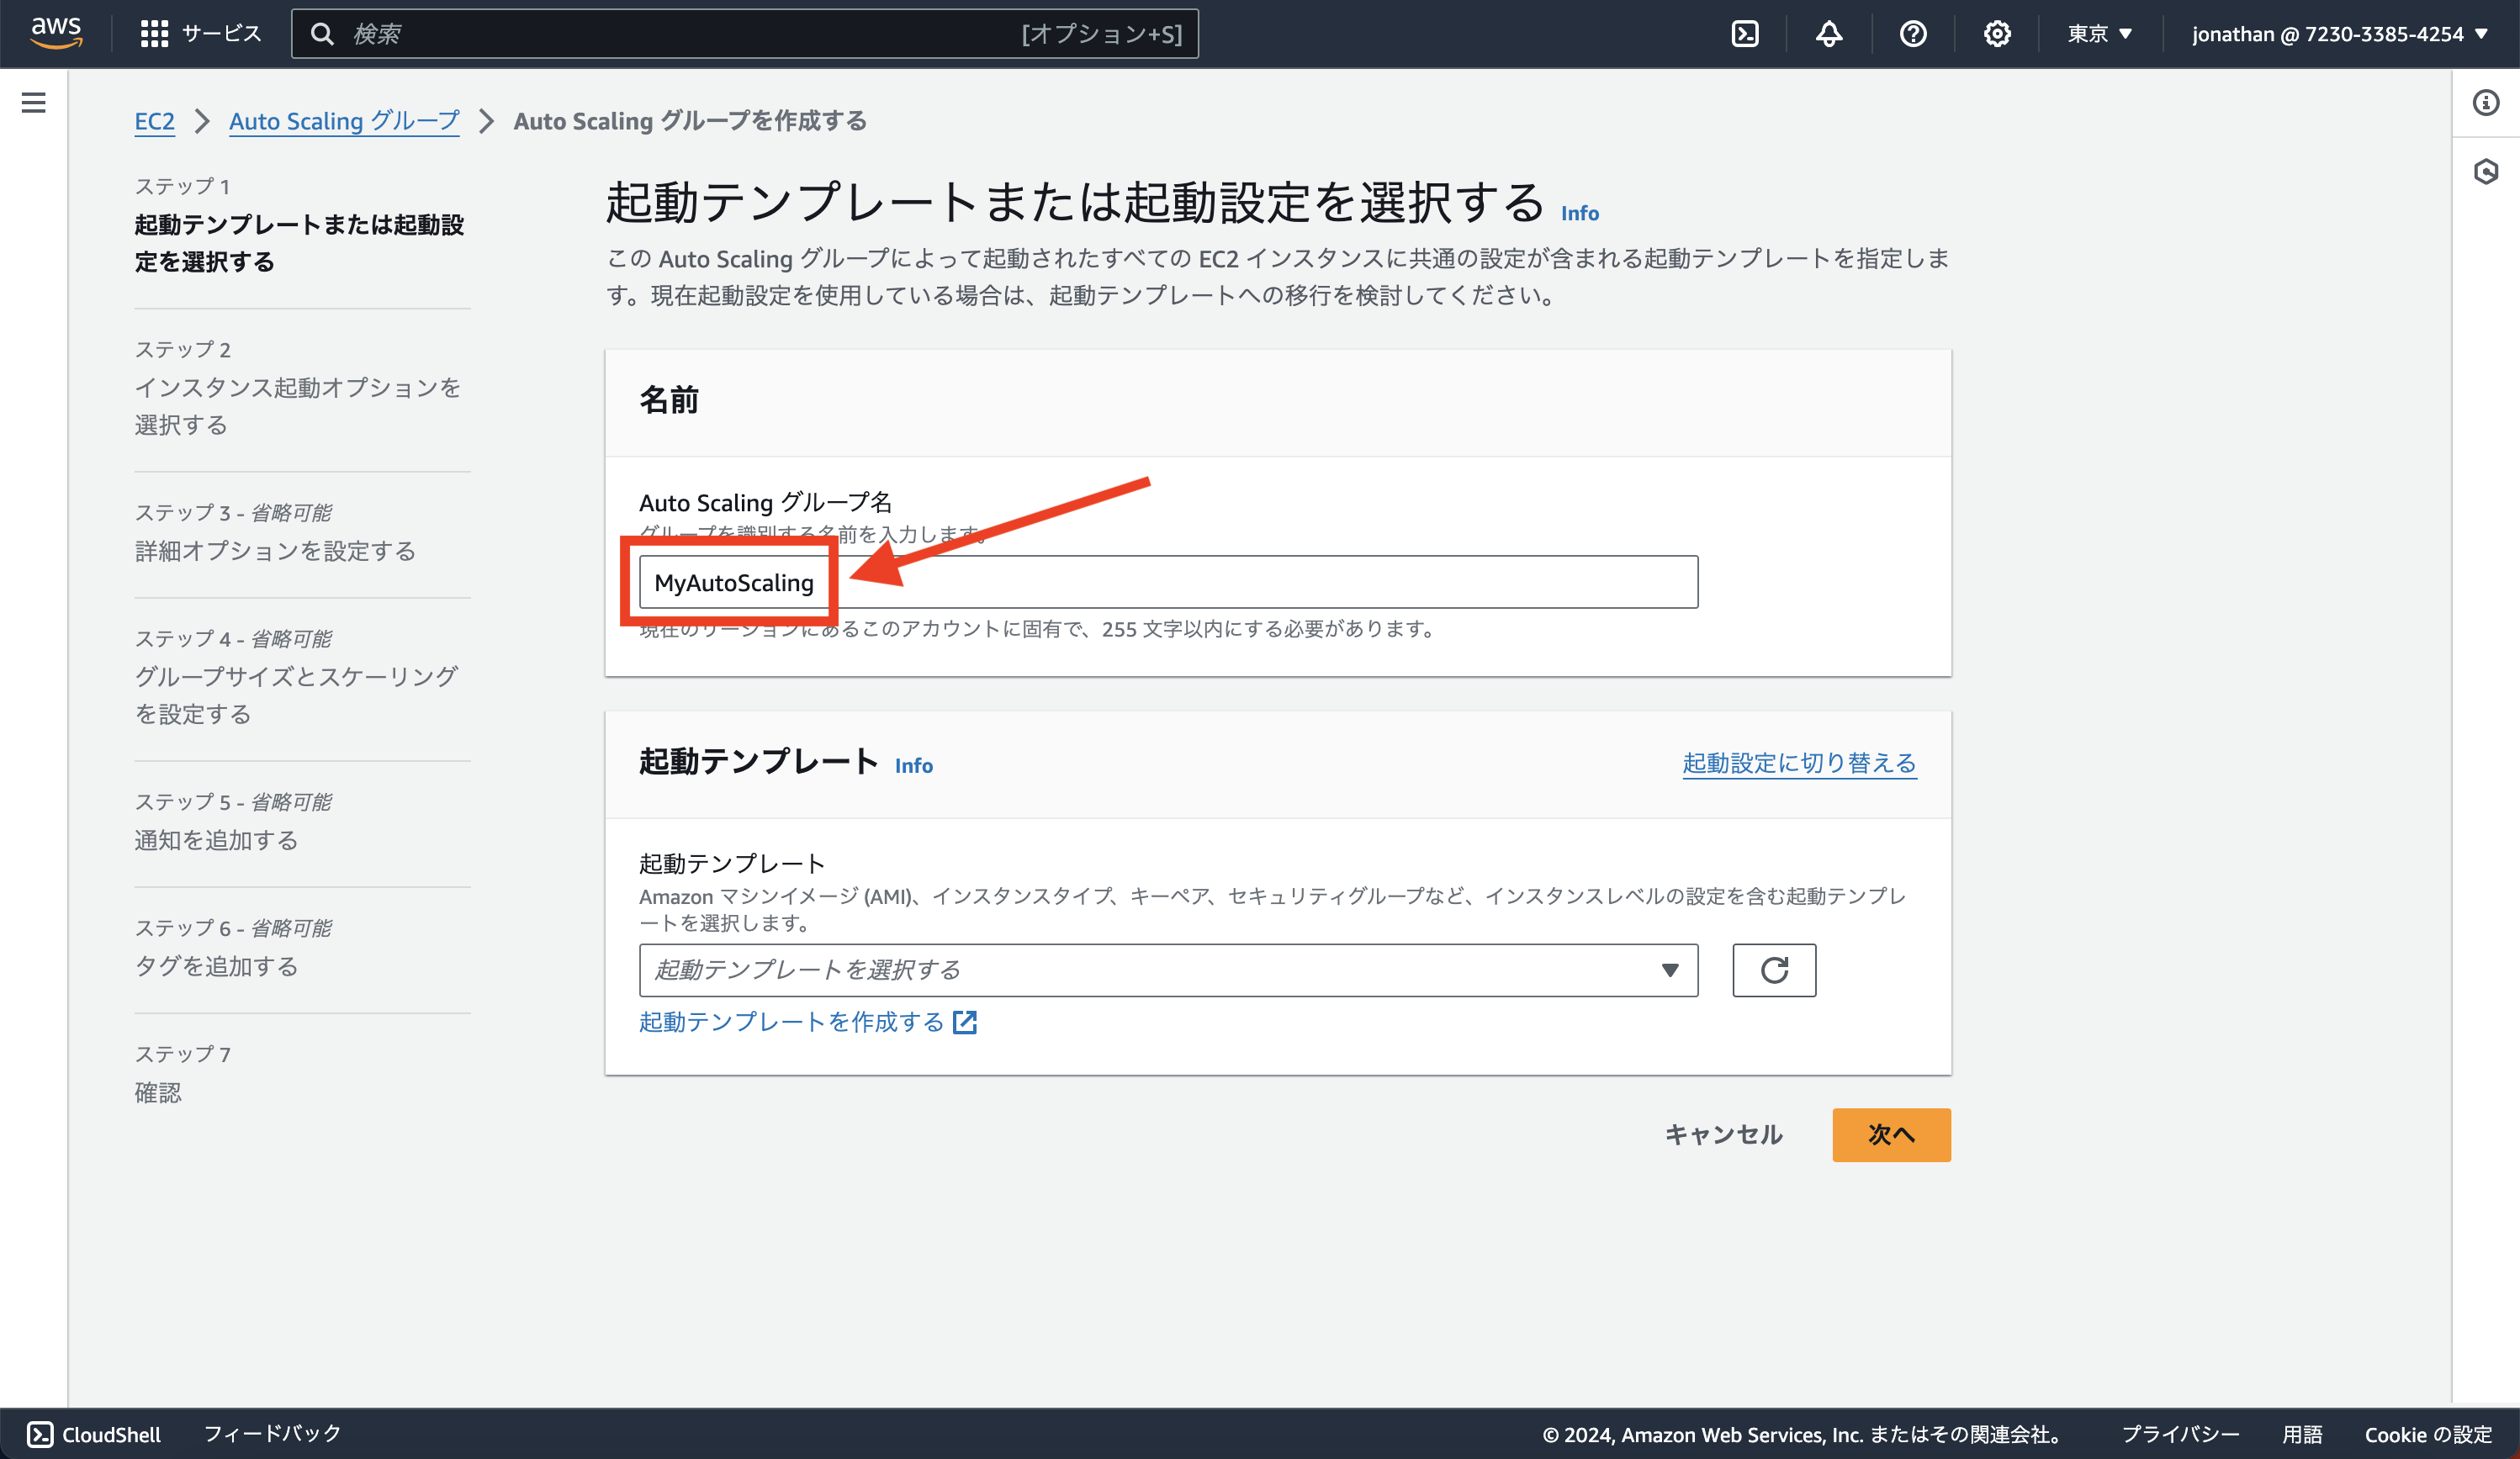Toggle the sidebar hamburger menu
Image resolution: width=2520 pixels, height=1459 pixels.
[x=34, y=102]
